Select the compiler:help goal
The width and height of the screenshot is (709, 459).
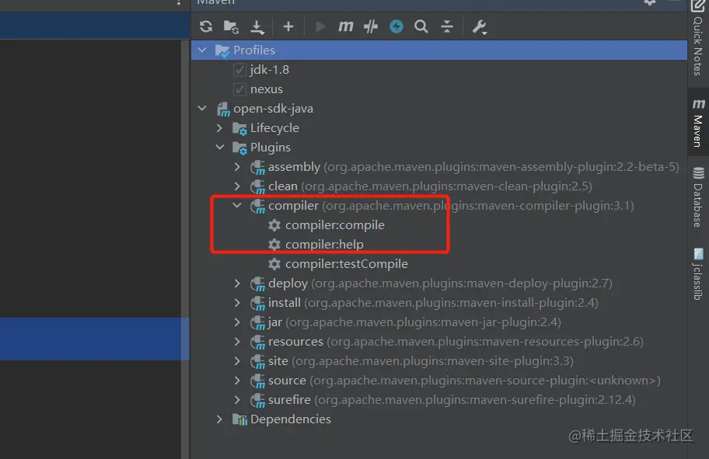pyautogui.click(x=324, y=245)
